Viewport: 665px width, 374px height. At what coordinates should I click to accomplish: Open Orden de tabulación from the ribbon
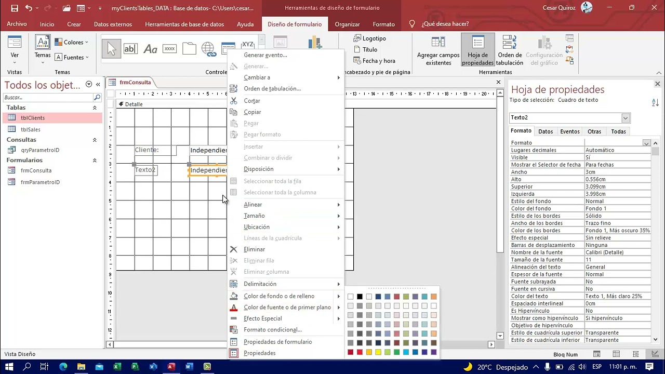pos(510,51)
